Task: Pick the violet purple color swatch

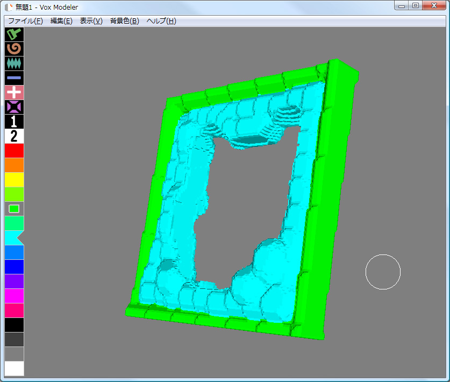Action: tap(14, 281)
